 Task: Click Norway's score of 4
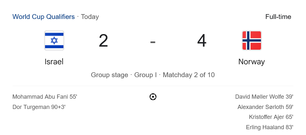[x=202, y=41]
